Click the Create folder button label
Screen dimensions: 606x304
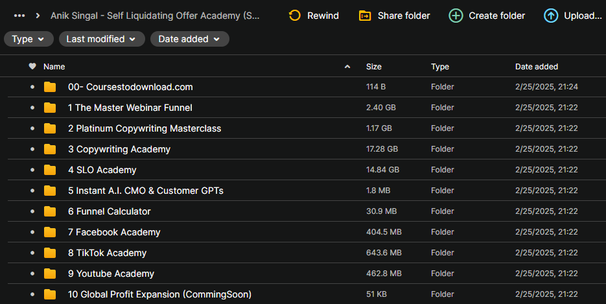pyautogui.click(x=497, y=16)
